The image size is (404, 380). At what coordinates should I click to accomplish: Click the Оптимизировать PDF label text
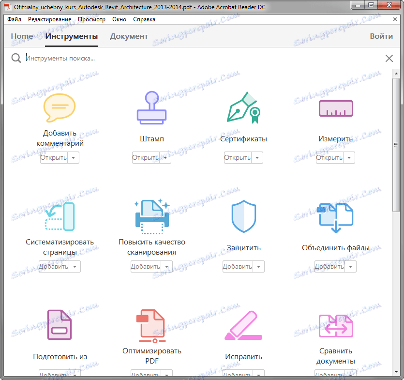click(x=152, y=356)
